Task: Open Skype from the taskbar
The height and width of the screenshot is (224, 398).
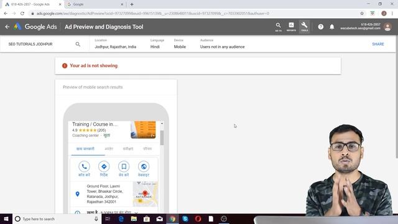Action: click(185, 218)
